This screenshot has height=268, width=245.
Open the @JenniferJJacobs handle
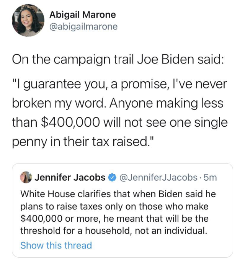click(158, 177)
